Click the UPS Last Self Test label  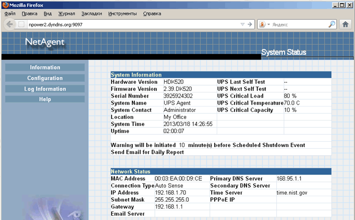241,82
